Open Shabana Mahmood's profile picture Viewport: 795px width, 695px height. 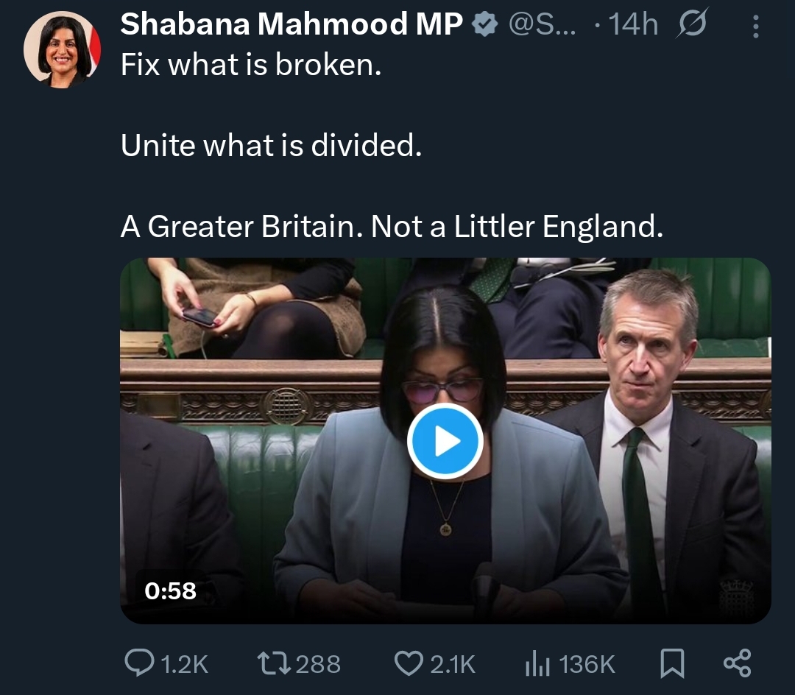coord(62,50)
